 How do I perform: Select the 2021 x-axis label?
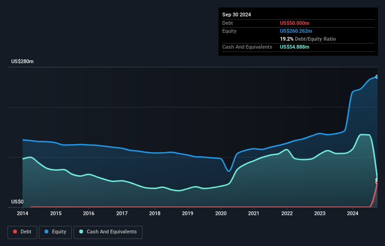click(x=254, y=213)
